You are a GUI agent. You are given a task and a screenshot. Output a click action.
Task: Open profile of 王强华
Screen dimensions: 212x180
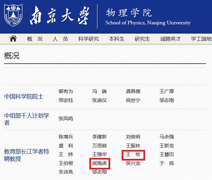click(99, 154)
